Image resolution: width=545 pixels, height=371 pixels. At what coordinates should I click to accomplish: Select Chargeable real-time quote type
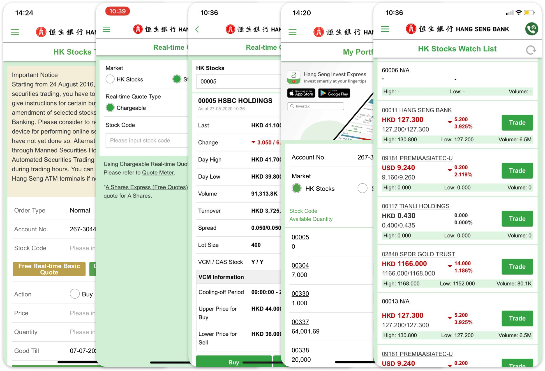(110, 108)
